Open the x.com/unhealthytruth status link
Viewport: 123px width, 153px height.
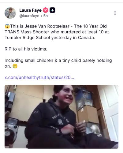[39, 77]
